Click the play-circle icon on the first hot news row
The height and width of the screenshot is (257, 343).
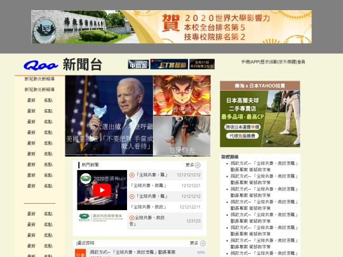point(132,175)
